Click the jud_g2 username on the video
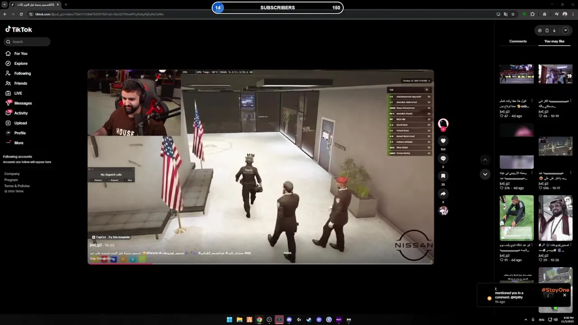 96,245
